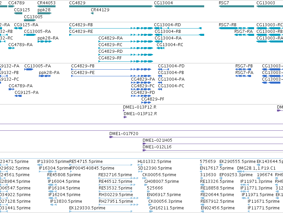This screenshot has height=213, width=283.
Task: Click protein ppk28-PA
Action: pos(49,73)
